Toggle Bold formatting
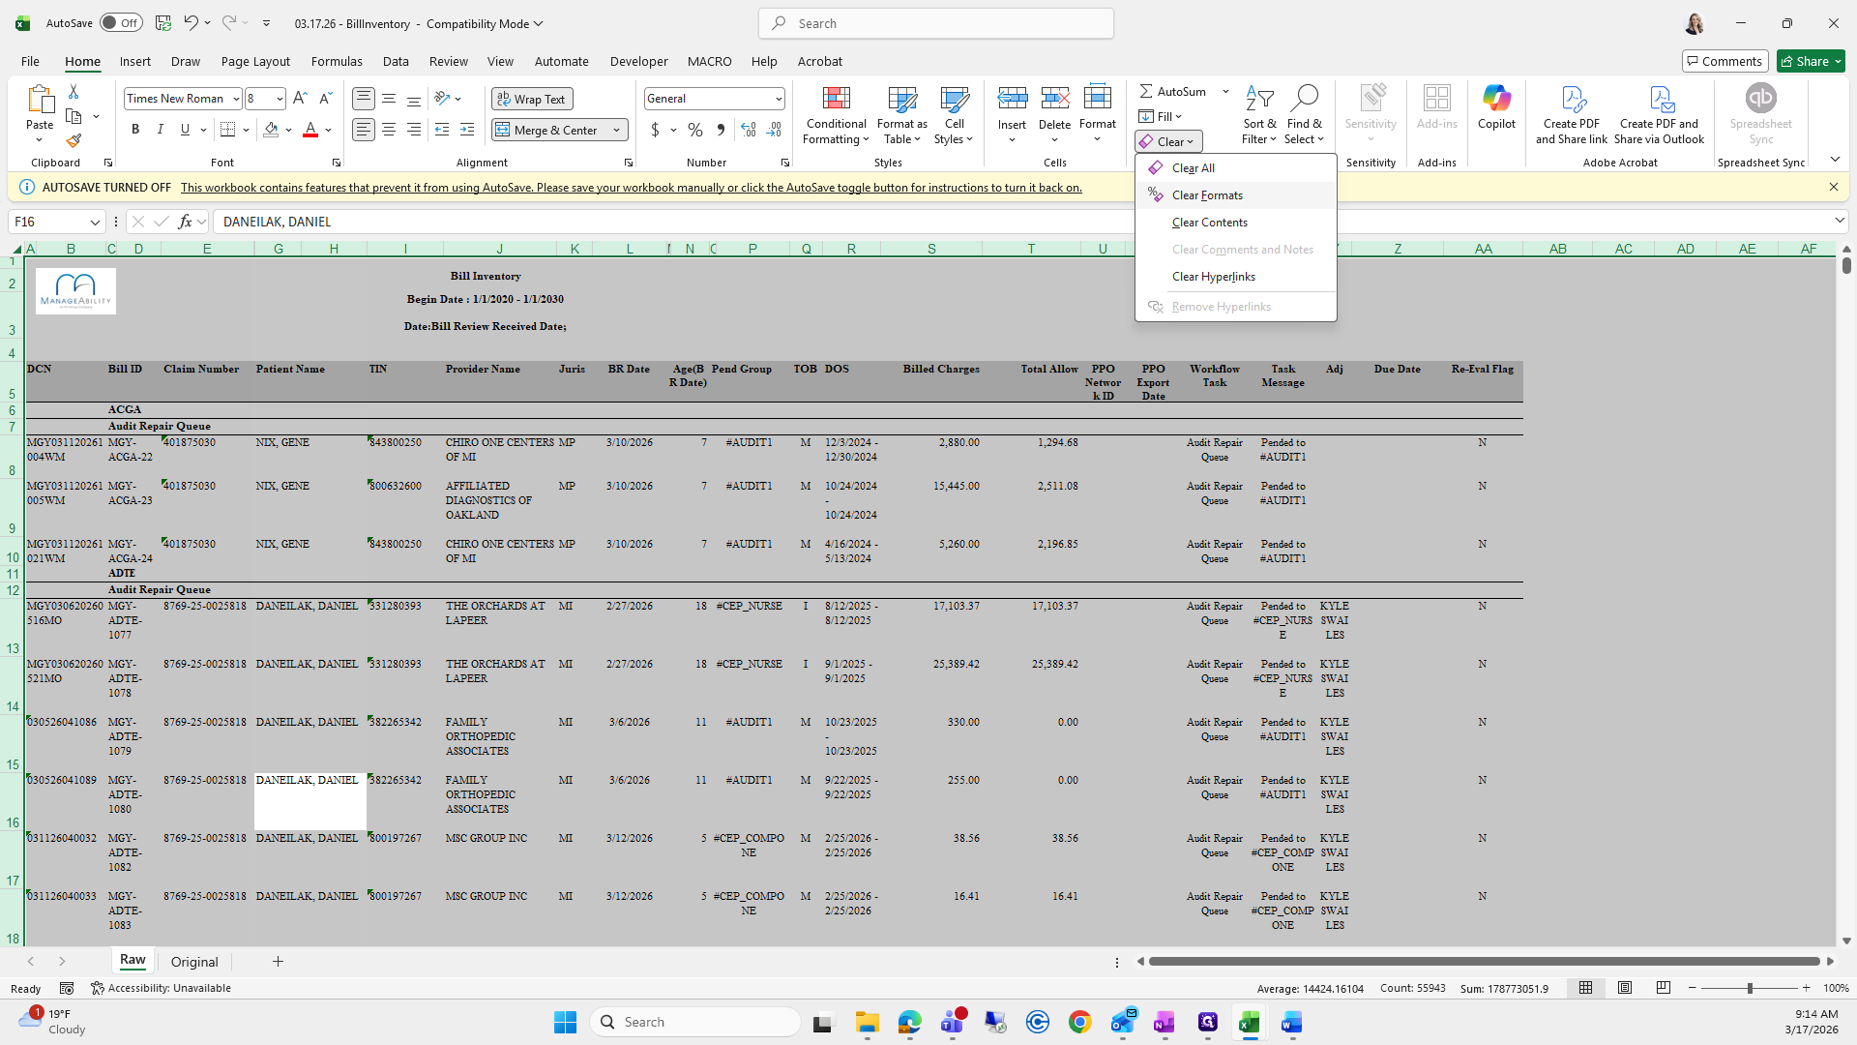The height and width of the screenshot is (1045, 1857). pos(135,130)
